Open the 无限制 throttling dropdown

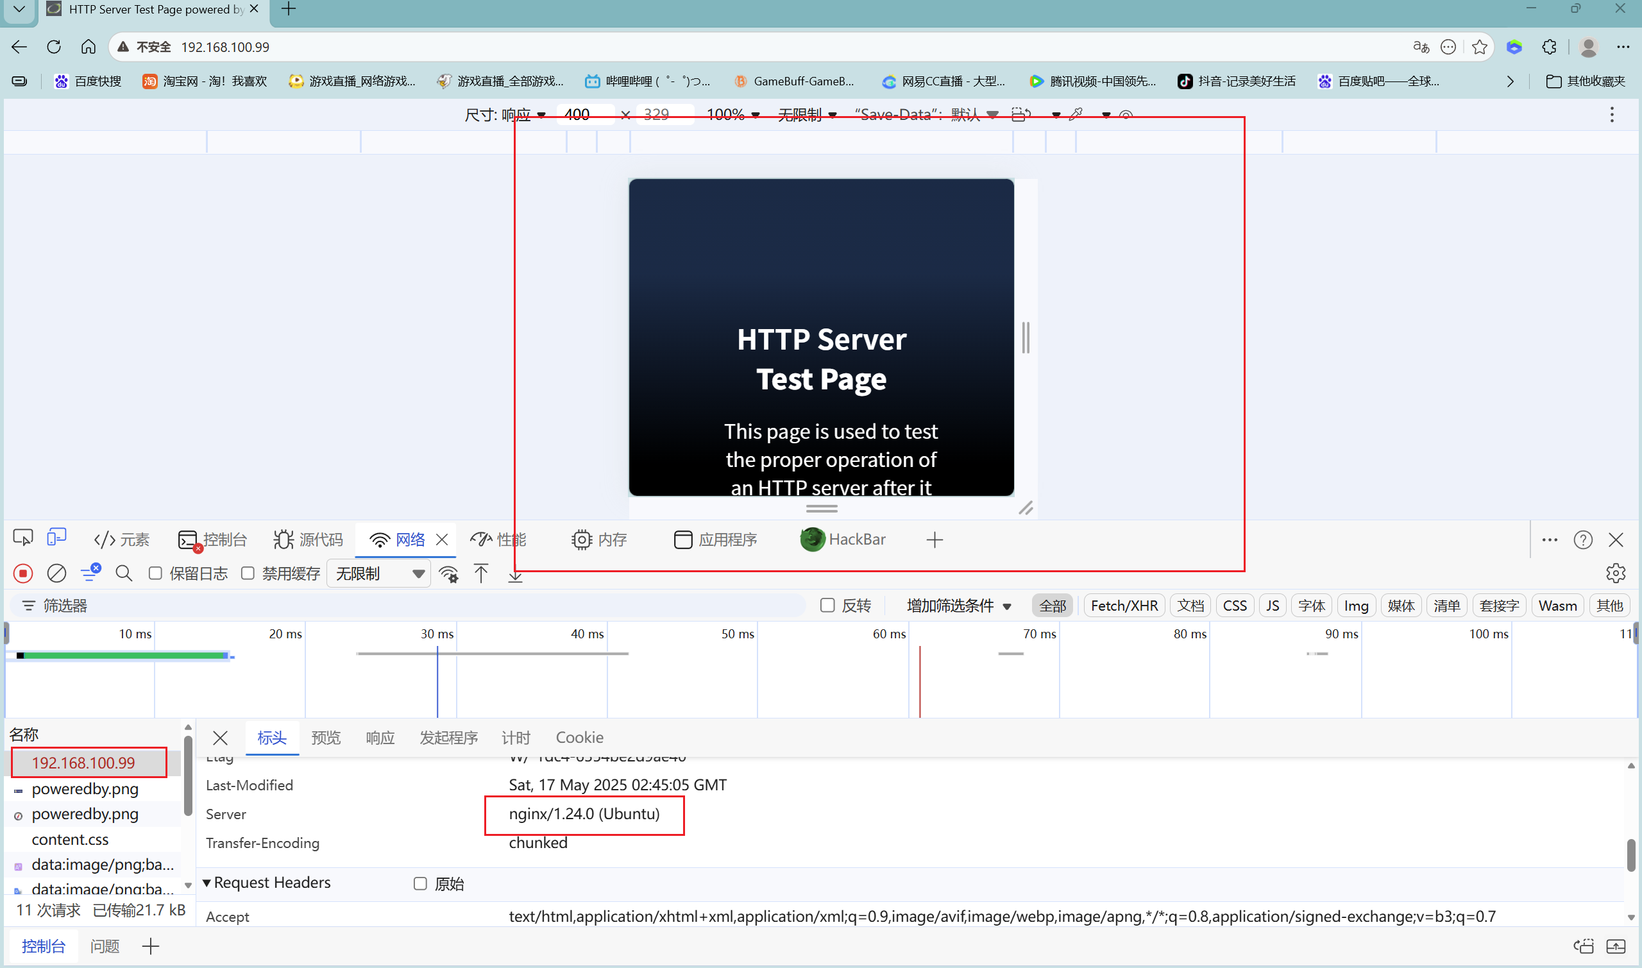pos(378,573)
